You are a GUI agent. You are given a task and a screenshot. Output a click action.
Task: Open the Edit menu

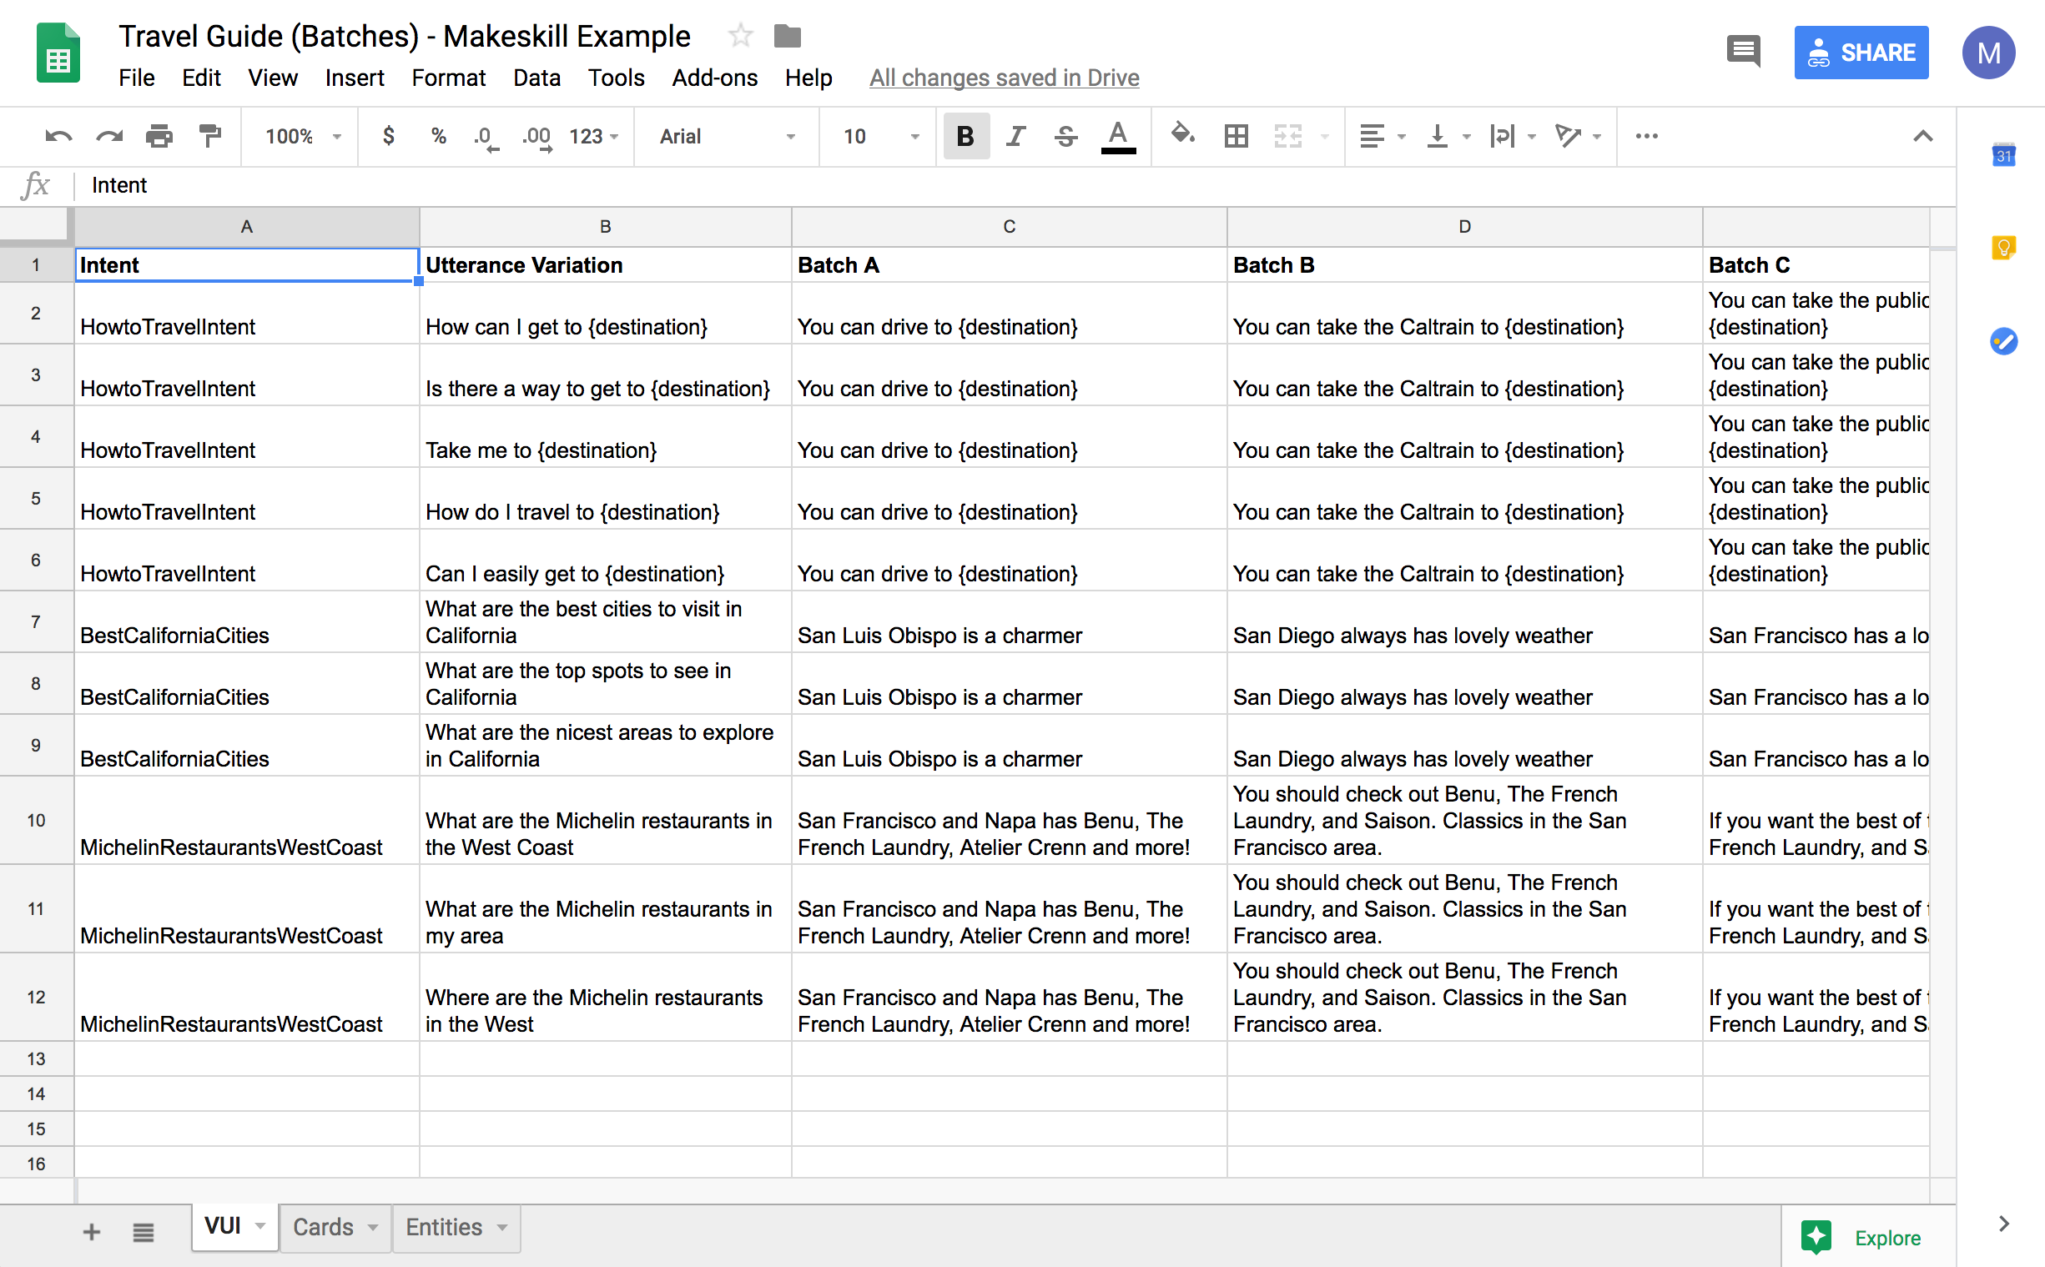[201, 78]
